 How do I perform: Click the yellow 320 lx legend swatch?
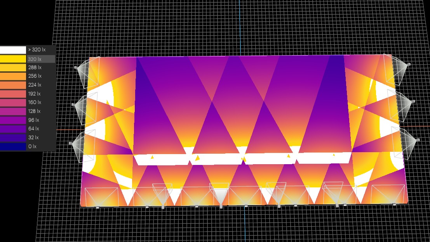click(12, 59)
